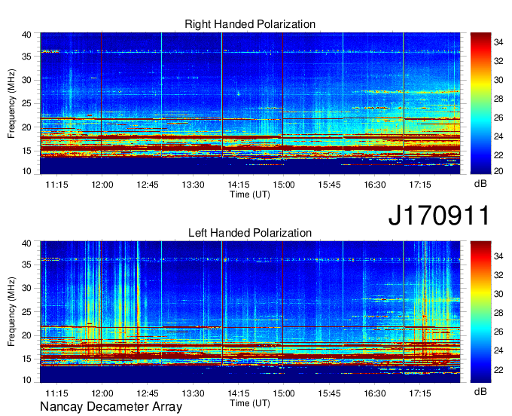The image size is (512, 416).
Task: Click the 34 dB label on Right Handed colorbar
Action: point(498,42)
